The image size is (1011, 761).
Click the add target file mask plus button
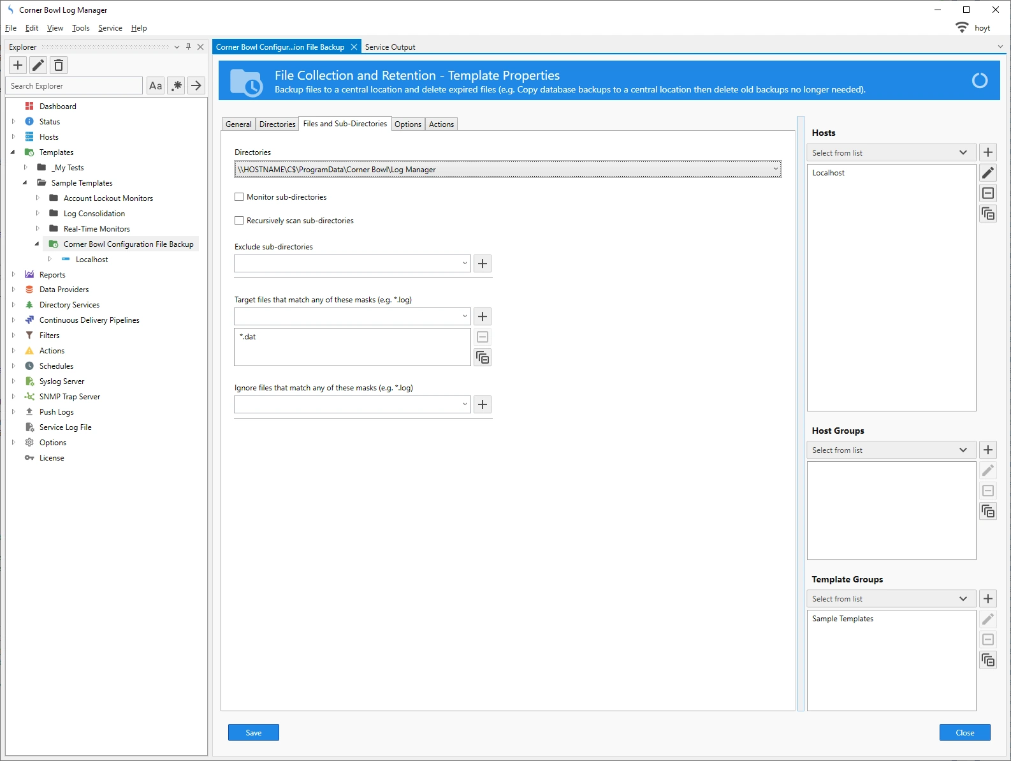point(483,316)
